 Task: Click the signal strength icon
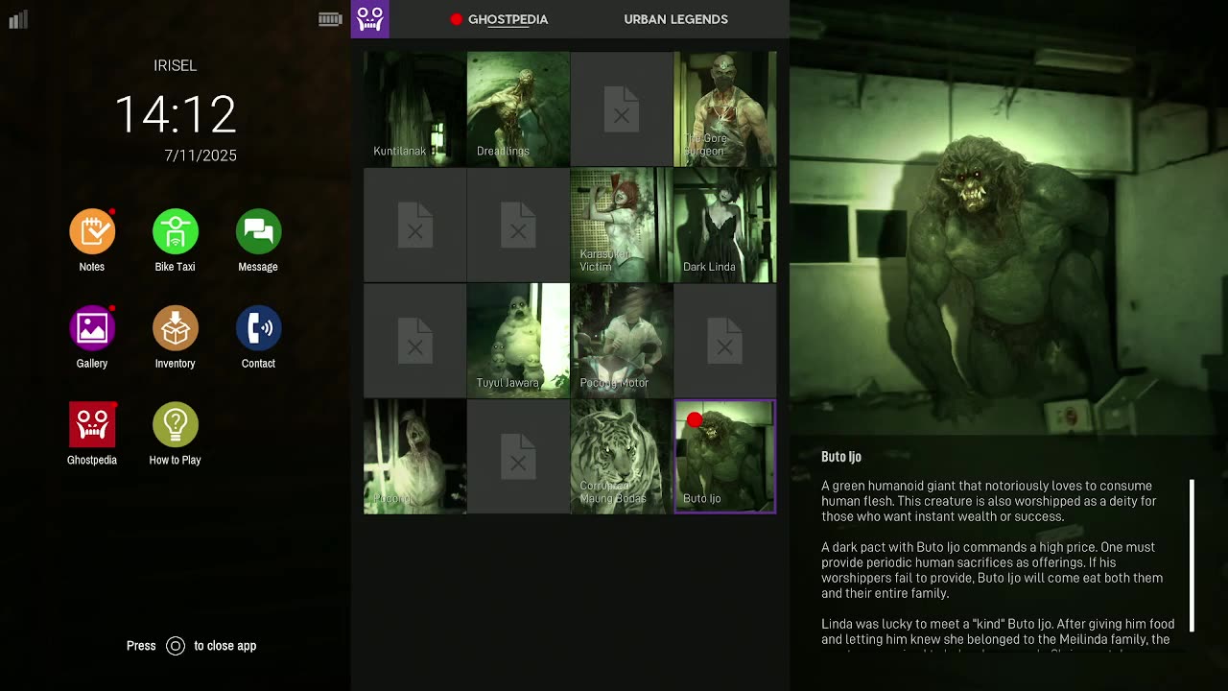click(18, 19)
